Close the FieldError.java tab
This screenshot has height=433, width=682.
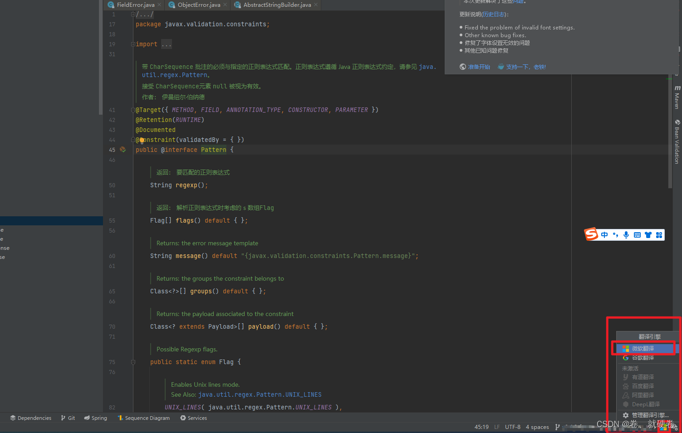159,5
